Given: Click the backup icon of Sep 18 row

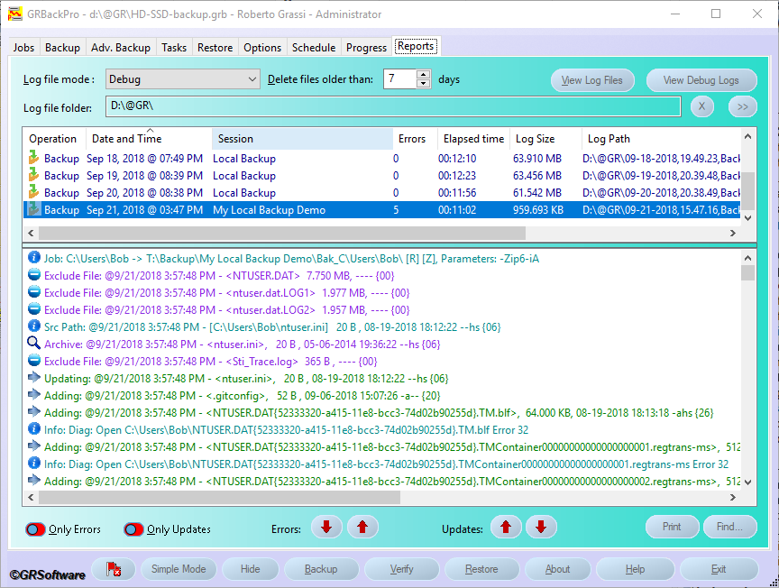Looking at the screenshot, I should pyautogui.click(x=33, y=158).
